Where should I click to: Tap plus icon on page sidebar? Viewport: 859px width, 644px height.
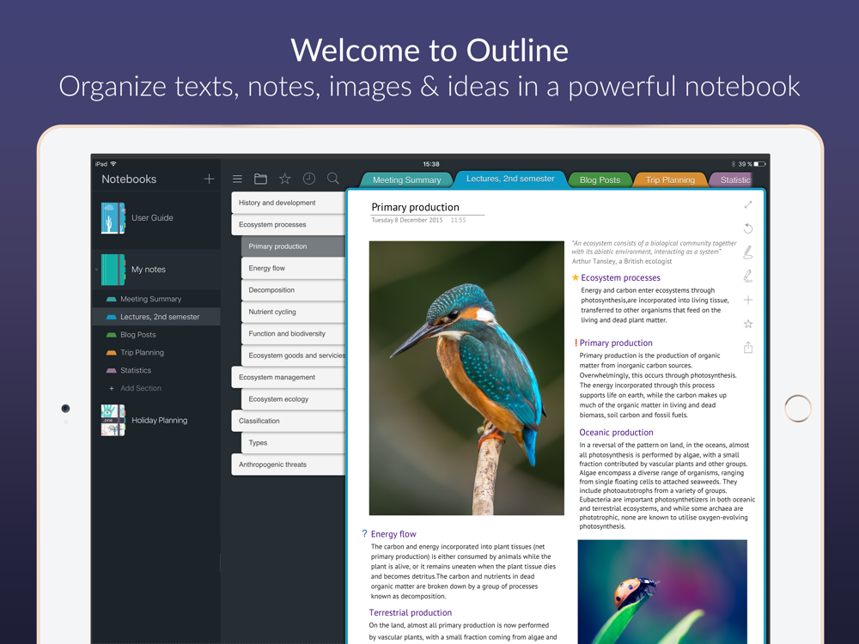click(x=748, y=300)
